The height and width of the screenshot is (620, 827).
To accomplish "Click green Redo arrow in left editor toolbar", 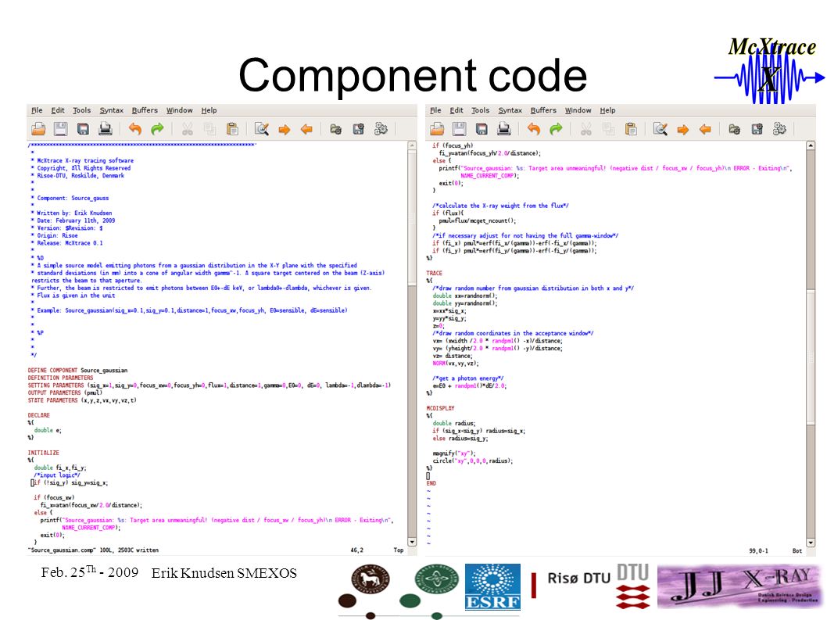I will (x=157, y=129).
